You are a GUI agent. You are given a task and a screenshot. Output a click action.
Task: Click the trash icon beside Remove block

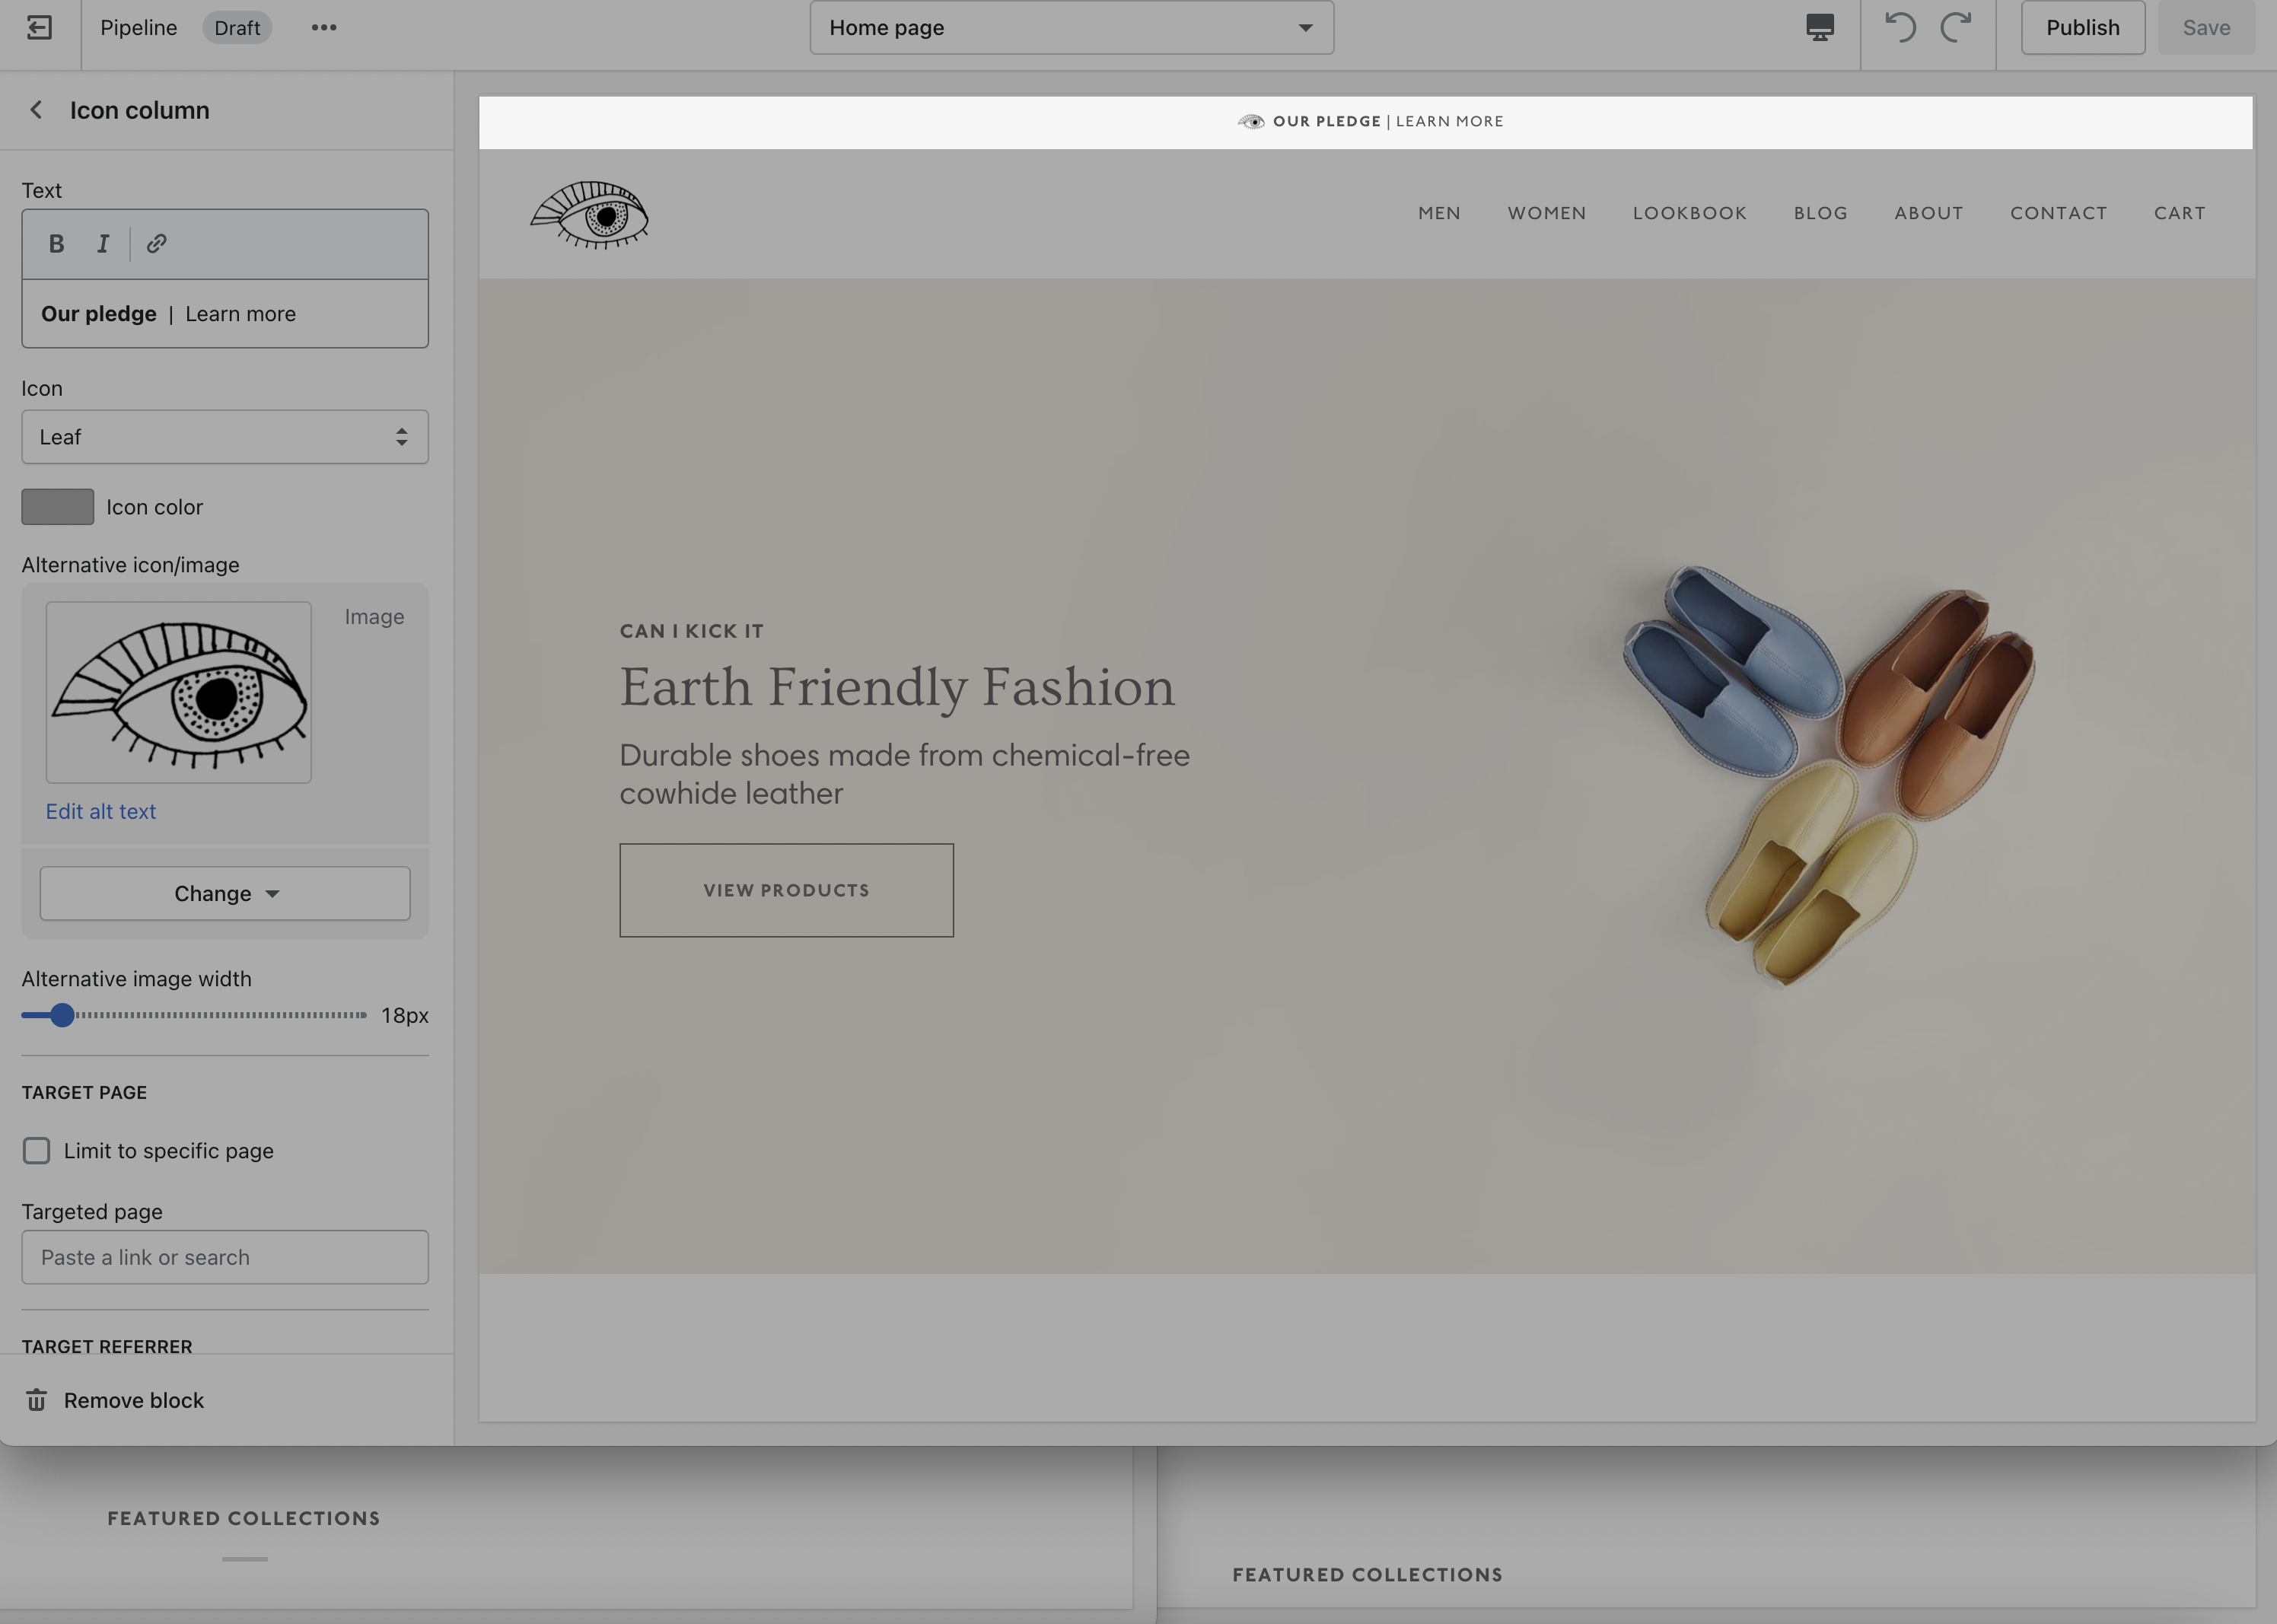[x=37, y=1400]
